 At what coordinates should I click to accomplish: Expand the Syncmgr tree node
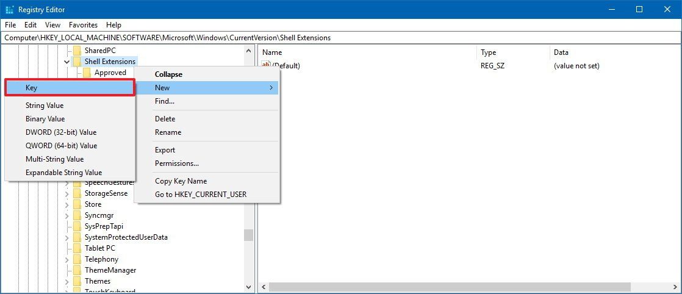[x=66, y=215]
